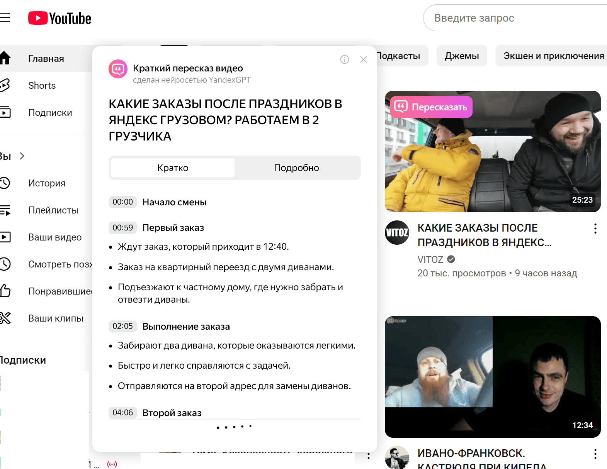Expand the 'Вы' section chevron
Viewport: 607px width, 469px height.
22,156
